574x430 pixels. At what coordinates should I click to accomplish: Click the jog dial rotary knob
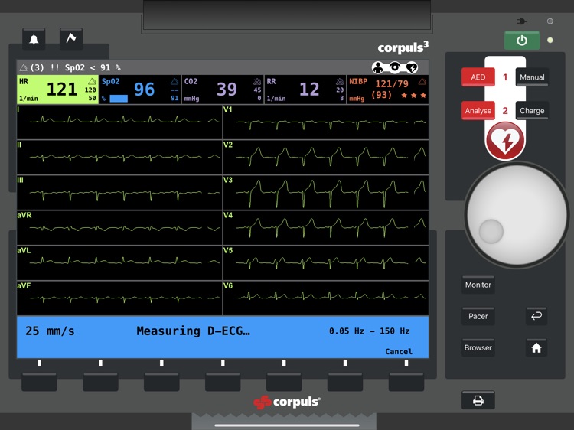pyautogui.click(x=517, y=215)
